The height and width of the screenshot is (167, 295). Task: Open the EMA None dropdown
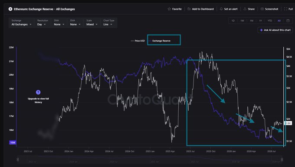75,22
